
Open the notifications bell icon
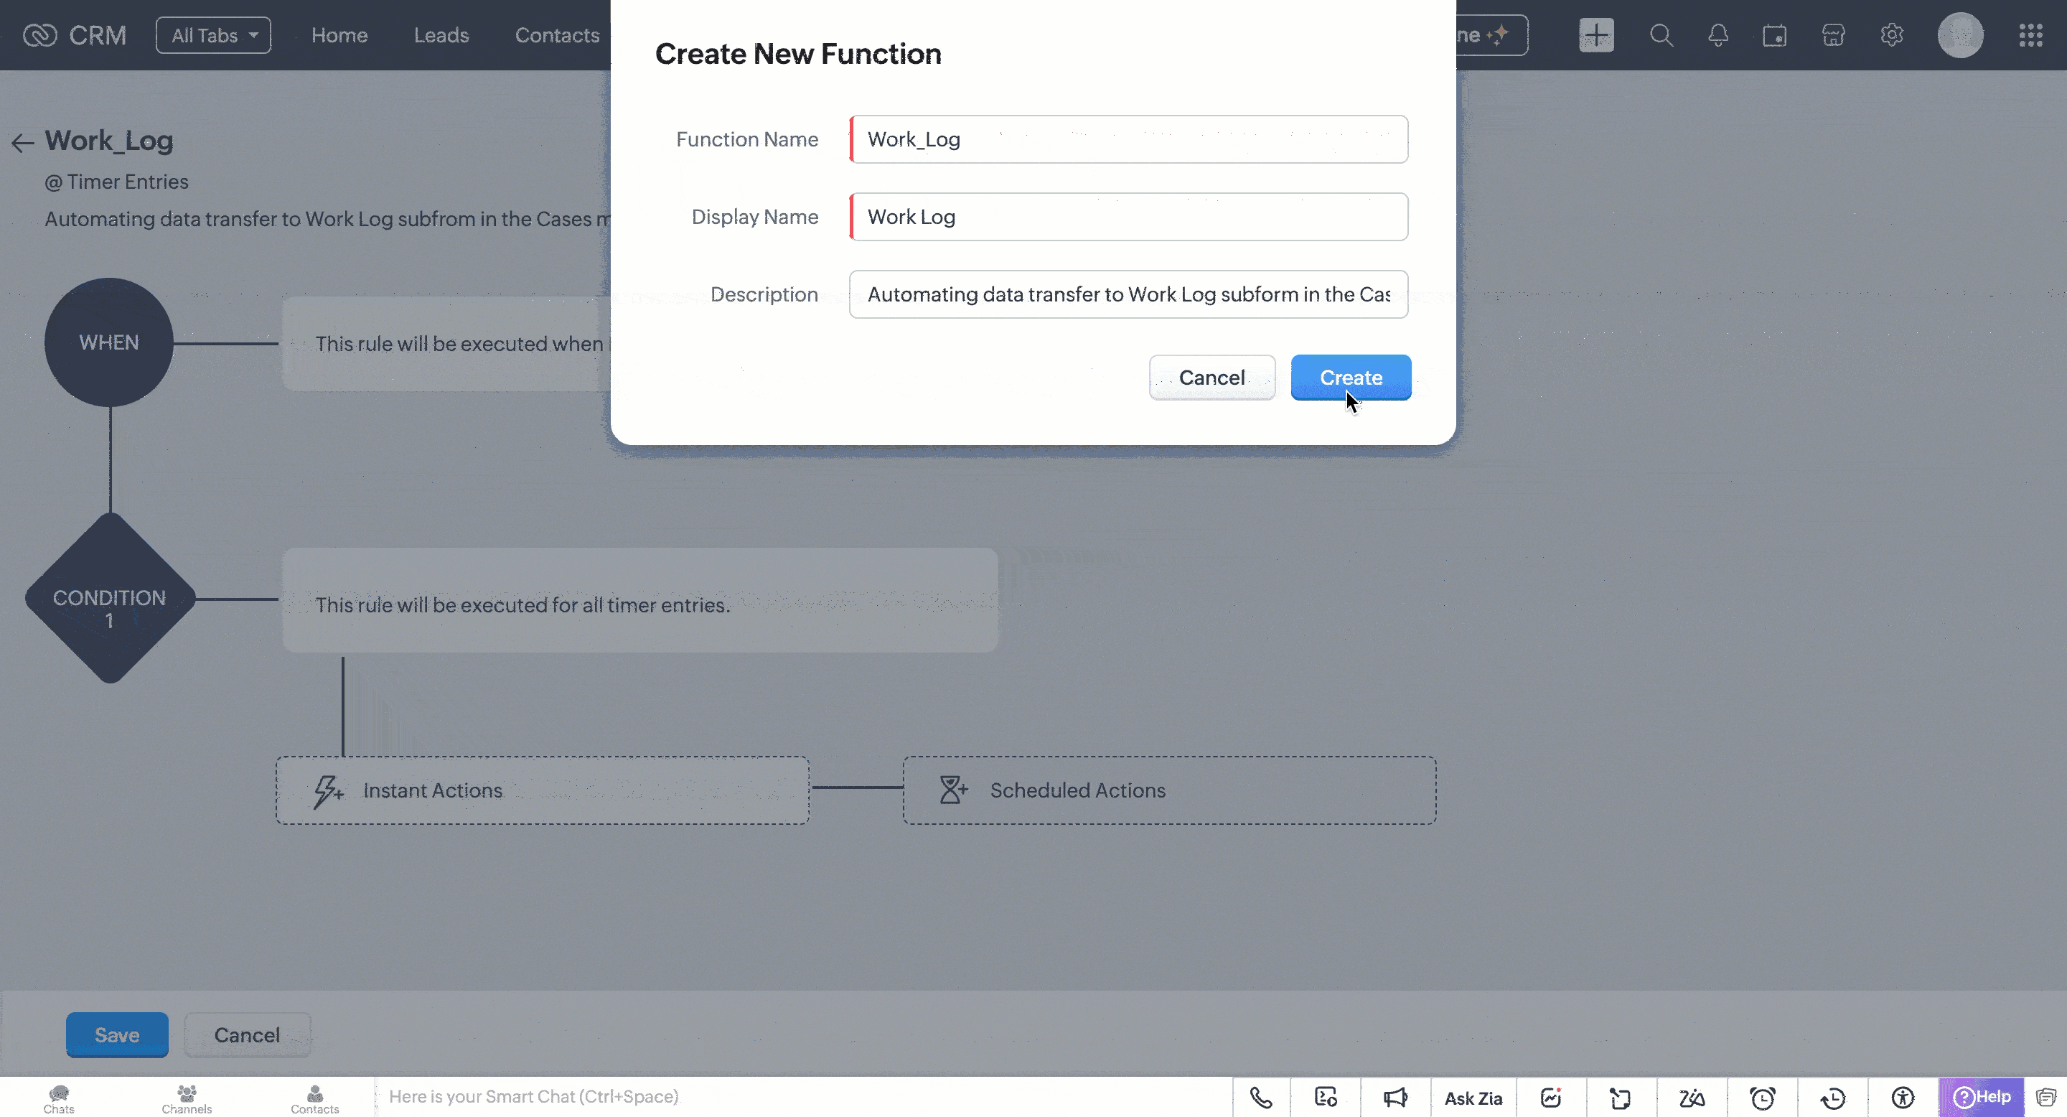pos(1717,35)
